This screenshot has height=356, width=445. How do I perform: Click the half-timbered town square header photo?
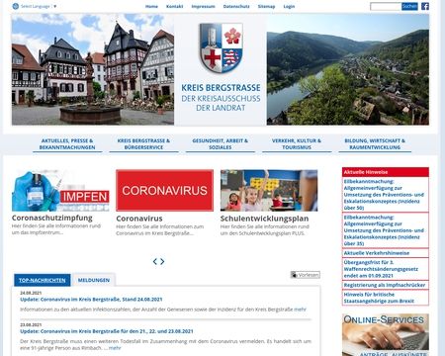(x=93, y=69)
